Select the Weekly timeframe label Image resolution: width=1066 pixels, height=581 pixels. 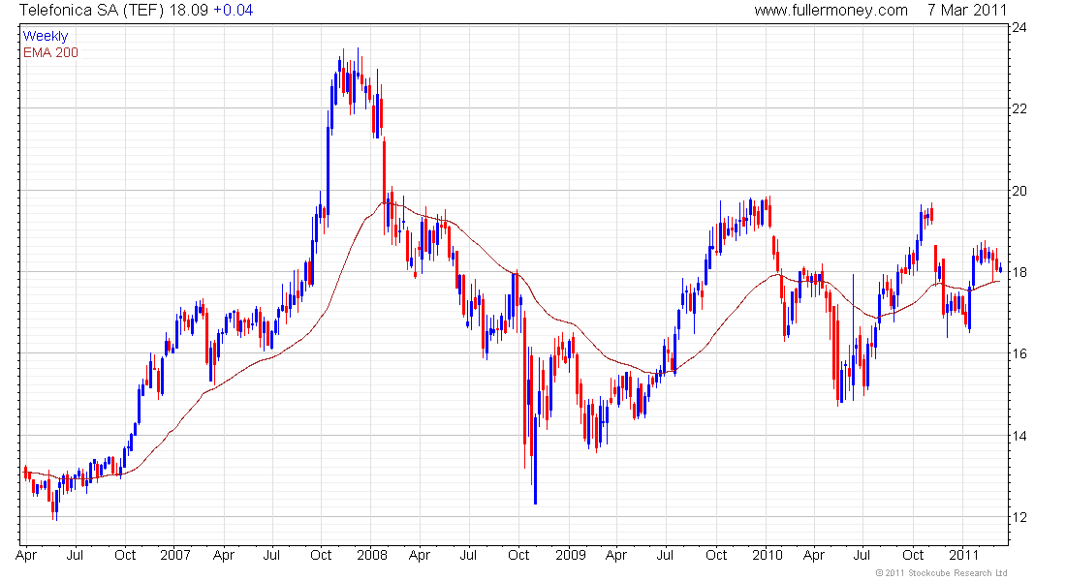45,37
